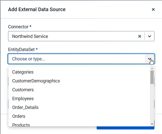This screenshot has width=162, height=134.
Task: Click the EntityDataSet Choose or type field
Action: click(76, 59)
